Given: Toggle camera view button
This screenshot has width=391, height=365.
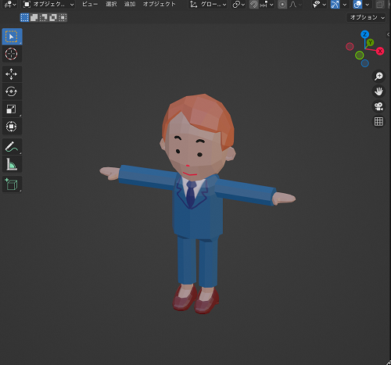Looking at the screenshot, I should coord(378,106).
